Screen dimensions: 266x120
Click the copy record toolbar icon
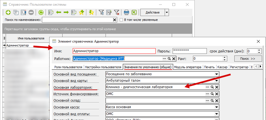[16, 12]
